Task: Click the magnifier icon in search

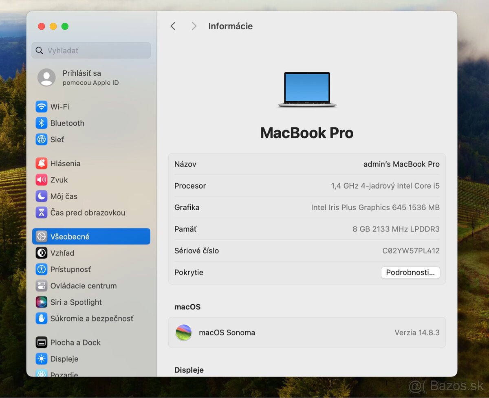Action: click(40, 51)
